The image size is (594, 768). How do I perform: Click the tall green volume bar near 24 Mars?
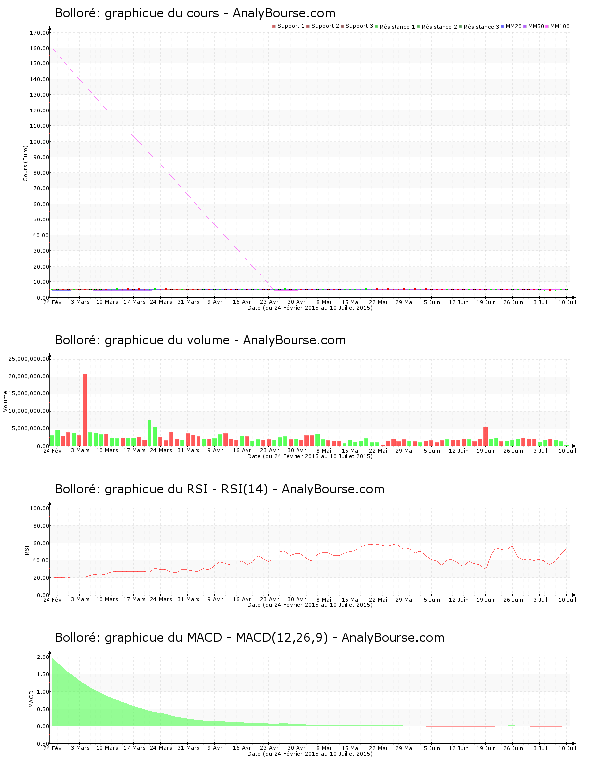tap(149, 433)
